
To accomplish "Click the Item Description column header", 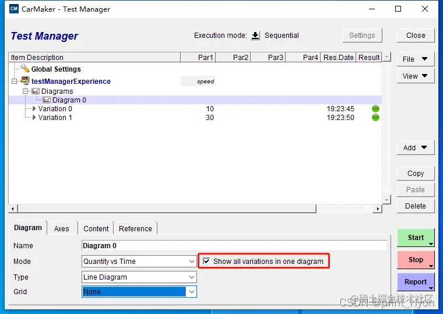I will (94, 57).
